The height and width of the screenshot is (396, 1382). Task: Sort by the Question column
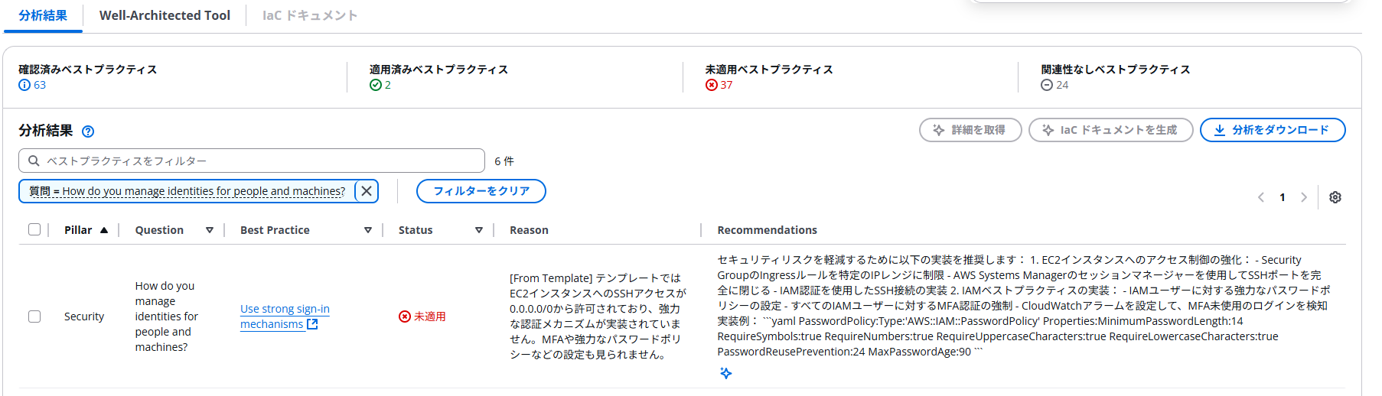click(174, 230)
